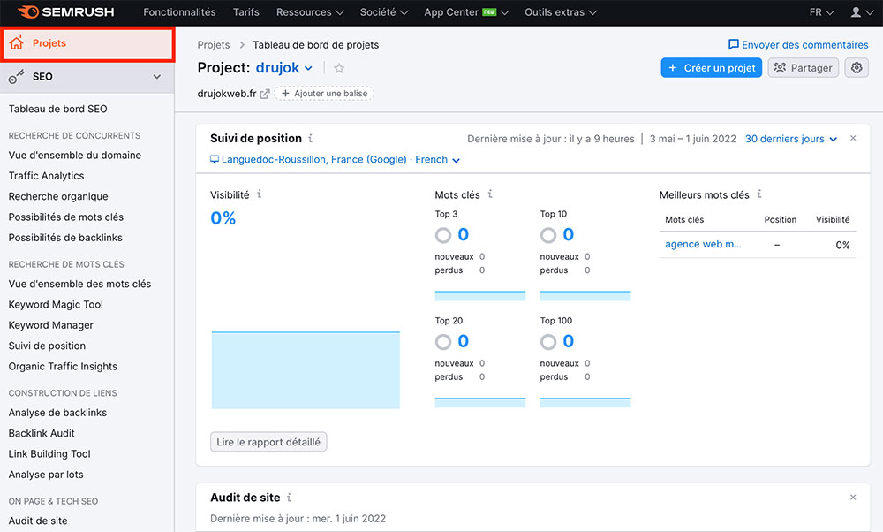
Task: Click the Top 10 circle indicator
Action: click(x=548, y=235)
